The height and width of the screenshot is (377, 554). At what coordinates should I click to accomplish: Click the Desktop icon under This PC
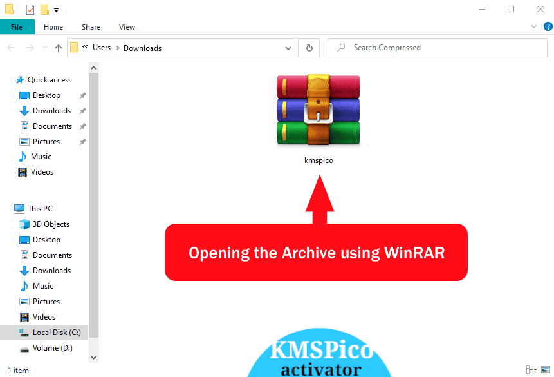[24, 240]
